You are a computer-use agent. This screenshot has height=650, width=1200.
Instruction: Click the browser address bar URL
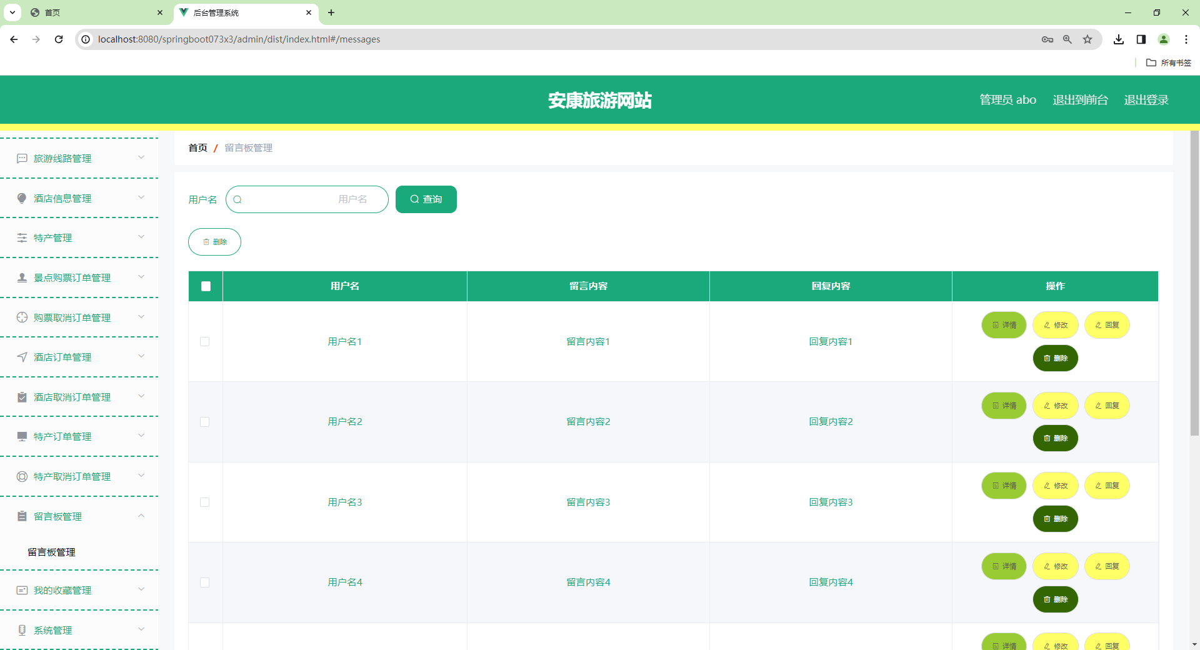tap(239, 39)
